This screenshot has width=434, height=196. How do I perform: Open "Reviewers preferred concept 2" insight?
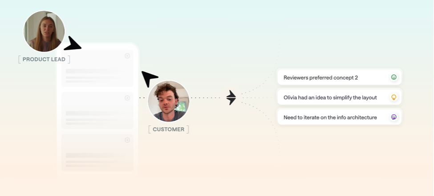[339, 78]
